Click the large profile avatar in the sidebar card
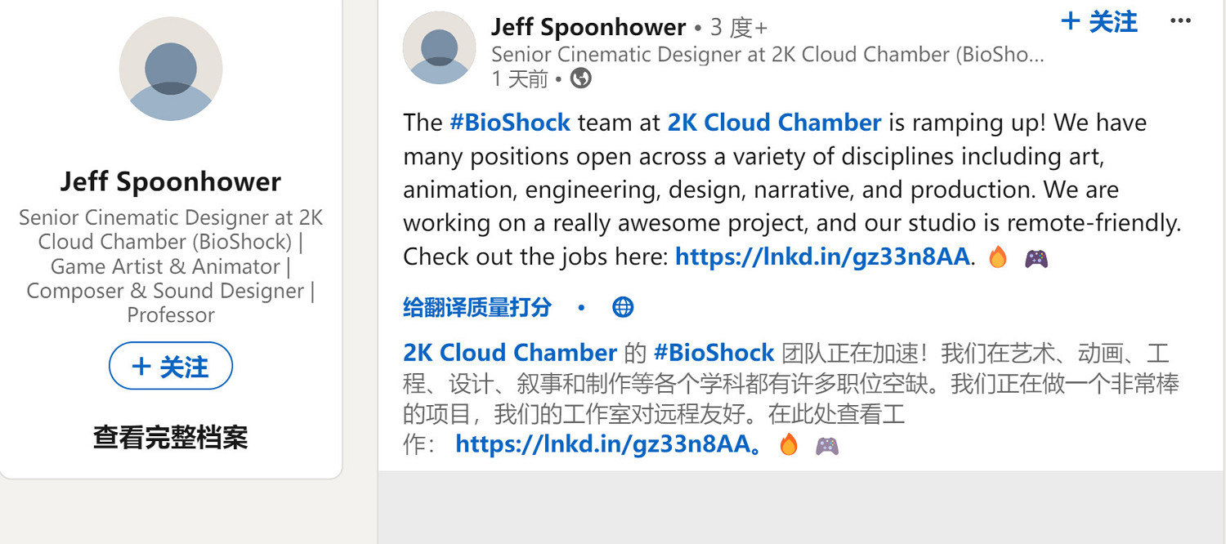Screen dimensions: 1226x544 click(x=171, y=69)
